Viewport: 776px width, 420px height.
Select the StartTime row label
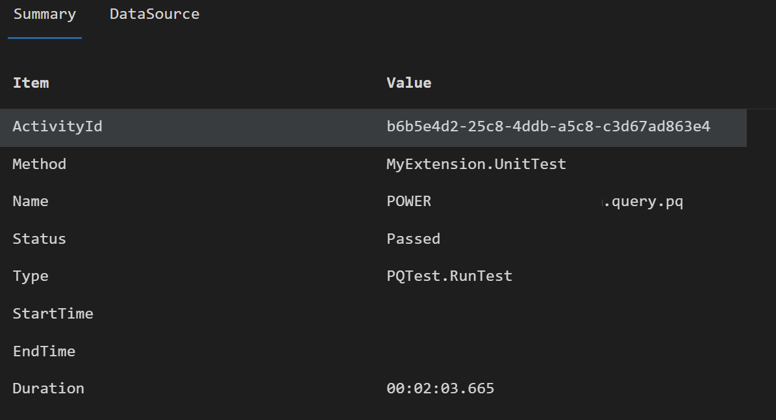click(x=53, y=314)
